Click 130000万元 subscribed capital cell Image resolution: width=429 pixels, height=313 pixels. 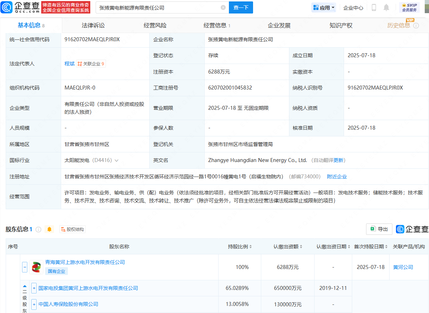coord(288,304)
